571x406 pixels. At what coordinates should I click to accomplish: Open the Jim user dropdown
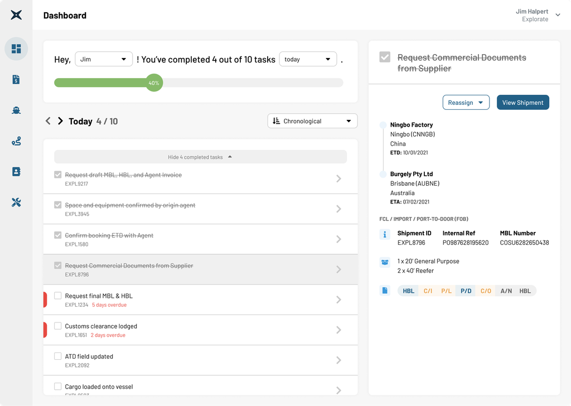103,59
